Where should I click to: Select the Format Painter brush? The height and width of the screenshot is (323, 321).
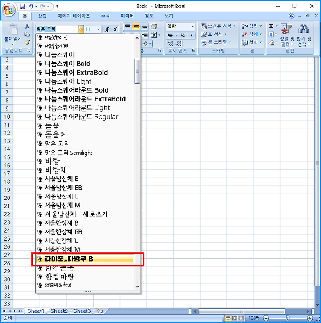point(27,42)
